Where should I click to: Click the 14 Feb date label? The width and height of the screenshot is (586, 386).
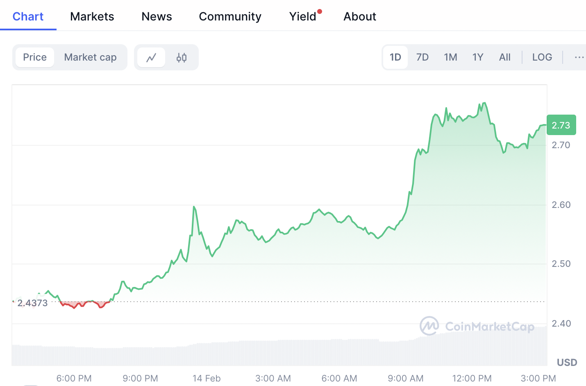tap(207, 378)
